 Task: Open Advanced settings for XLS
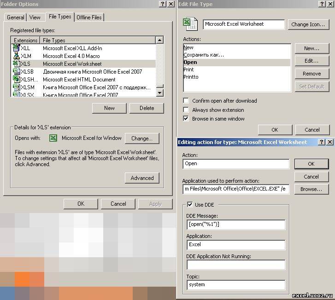[x=142, y=178]
